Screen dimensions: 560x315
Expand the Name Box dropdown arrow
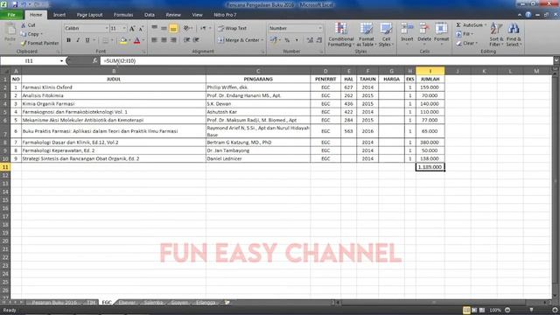click(61, 61)
